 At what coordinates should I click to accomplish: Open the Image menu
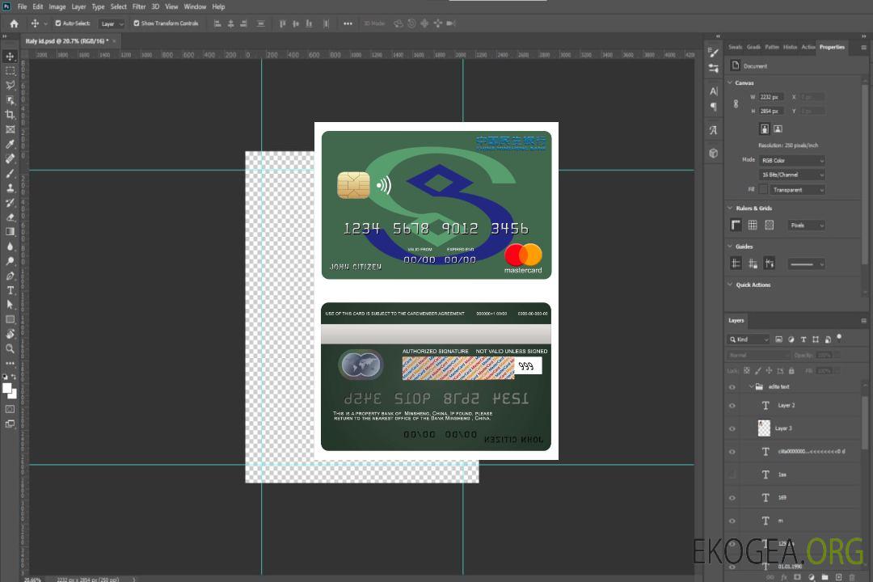(57, 6)
